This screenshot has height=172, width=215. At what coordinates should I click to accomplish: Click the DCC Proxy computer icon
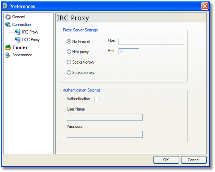(18, 40)
